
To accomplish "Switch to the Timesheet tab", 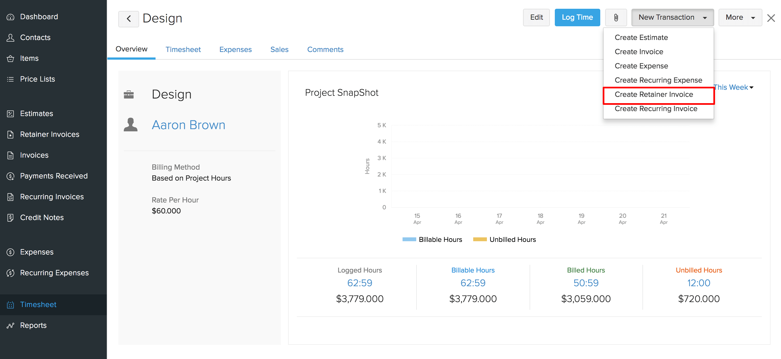I will pos(183,49).
